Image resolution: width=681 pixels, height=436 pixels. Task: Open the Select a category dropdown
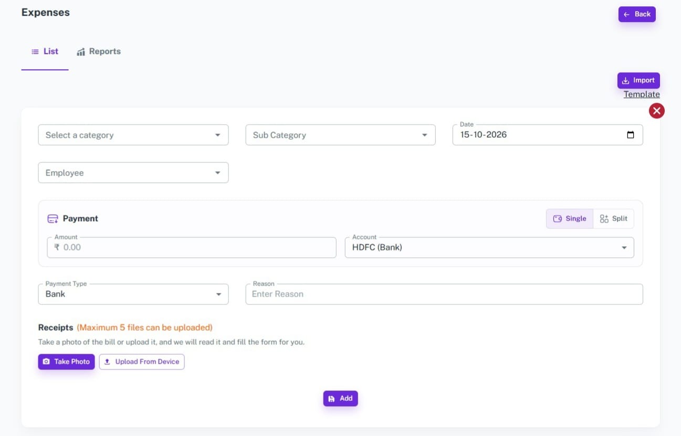[x=133, y=135]
